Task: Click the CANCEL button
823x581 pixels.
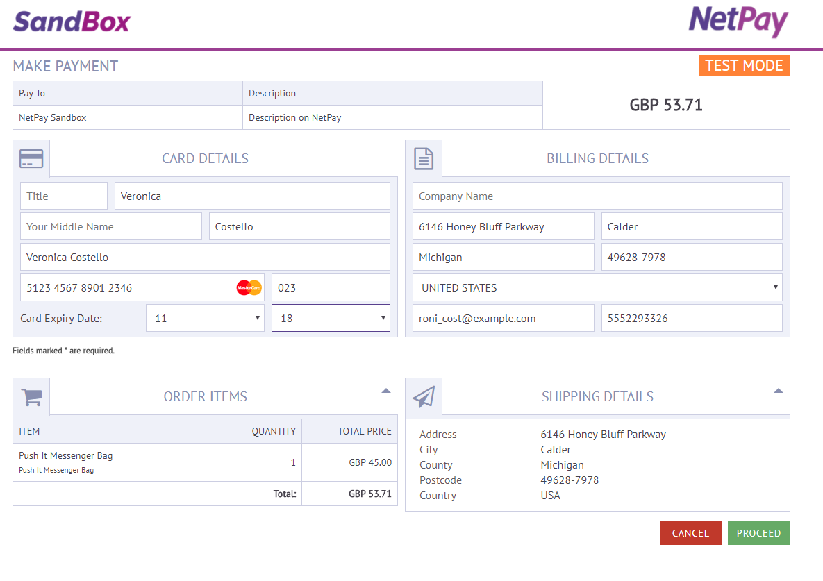Action: point(691,533)
